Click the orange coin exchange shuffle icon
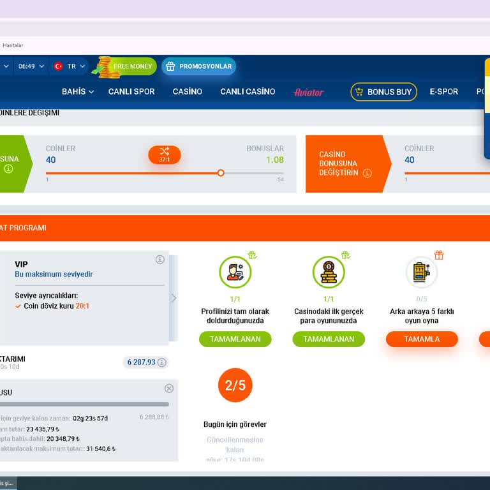490x490 pixels. [x=165, y=154]
